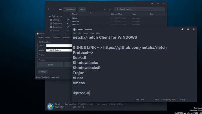
Task: Click the GitHub URL text in Notepad
Action: coord(135,47)
